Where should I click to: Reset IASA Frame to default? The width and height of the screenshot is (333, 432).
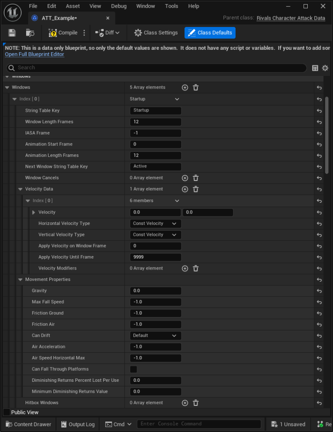pyautogui.click(x=319, y=133)
